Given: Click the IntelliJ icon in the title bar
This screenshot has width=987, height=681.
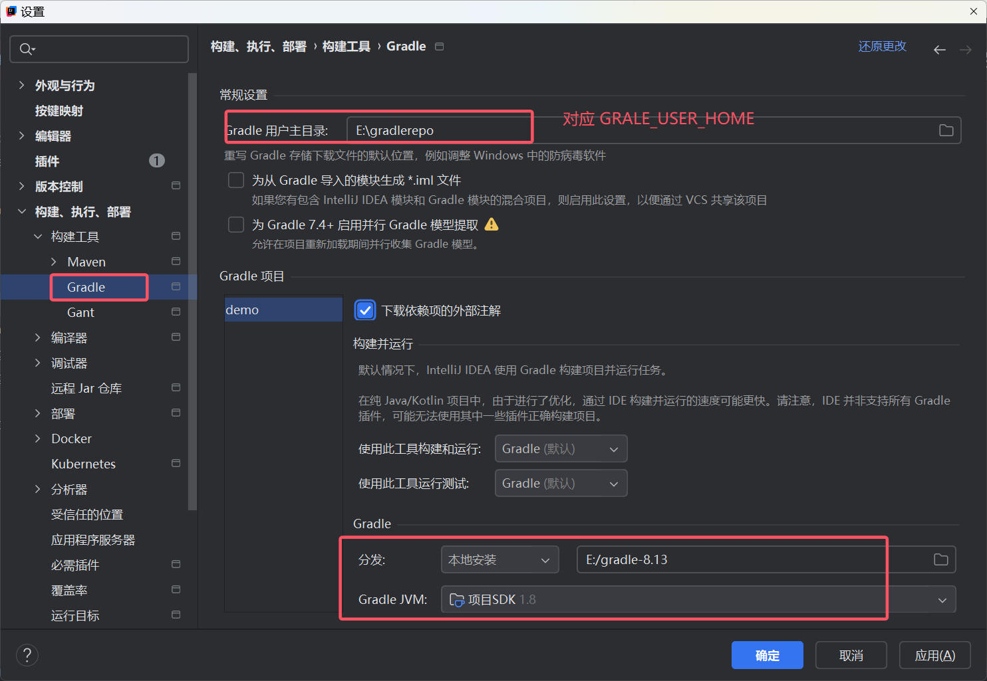Looking at the screenshot, I should [x=11, y=11].
